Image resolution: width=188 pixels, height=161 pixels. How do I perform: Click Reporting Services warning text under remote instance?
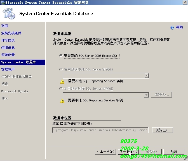(95, 100)
